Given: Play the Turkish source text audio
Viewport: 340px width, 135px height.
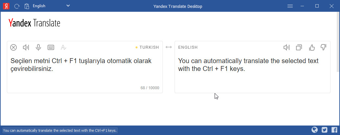Looking at the screenshot, I should [26, 47].
